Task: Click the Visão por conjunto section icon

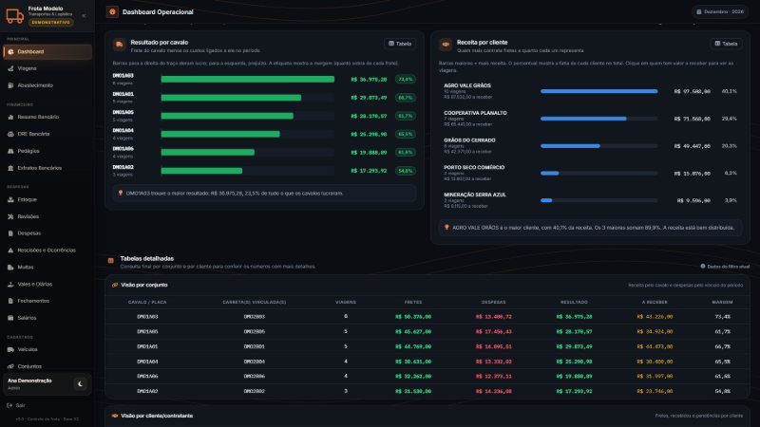Action: (x=115, y=285)
